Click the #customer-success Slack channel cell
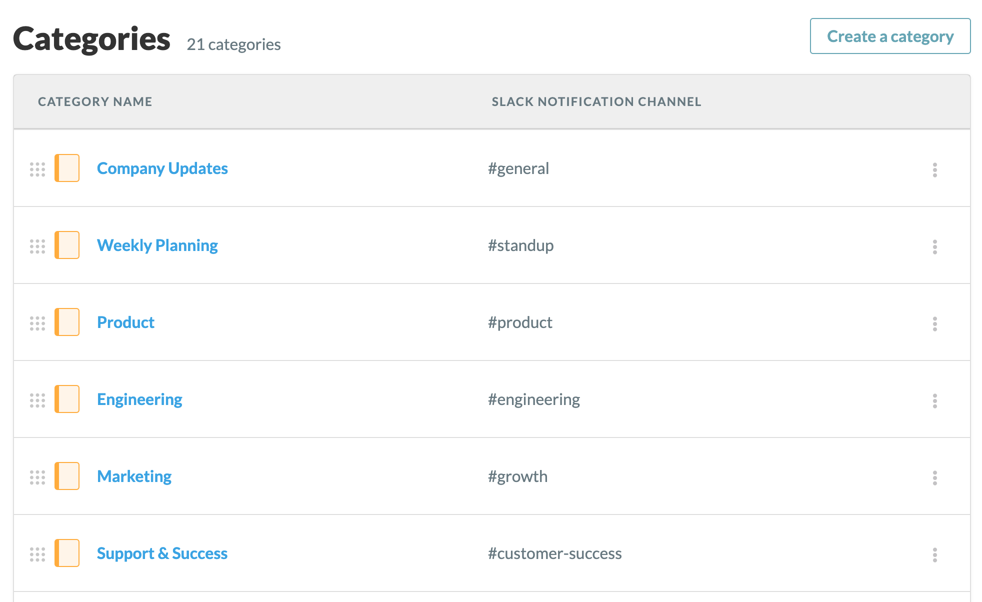 [x=555, y=553]
